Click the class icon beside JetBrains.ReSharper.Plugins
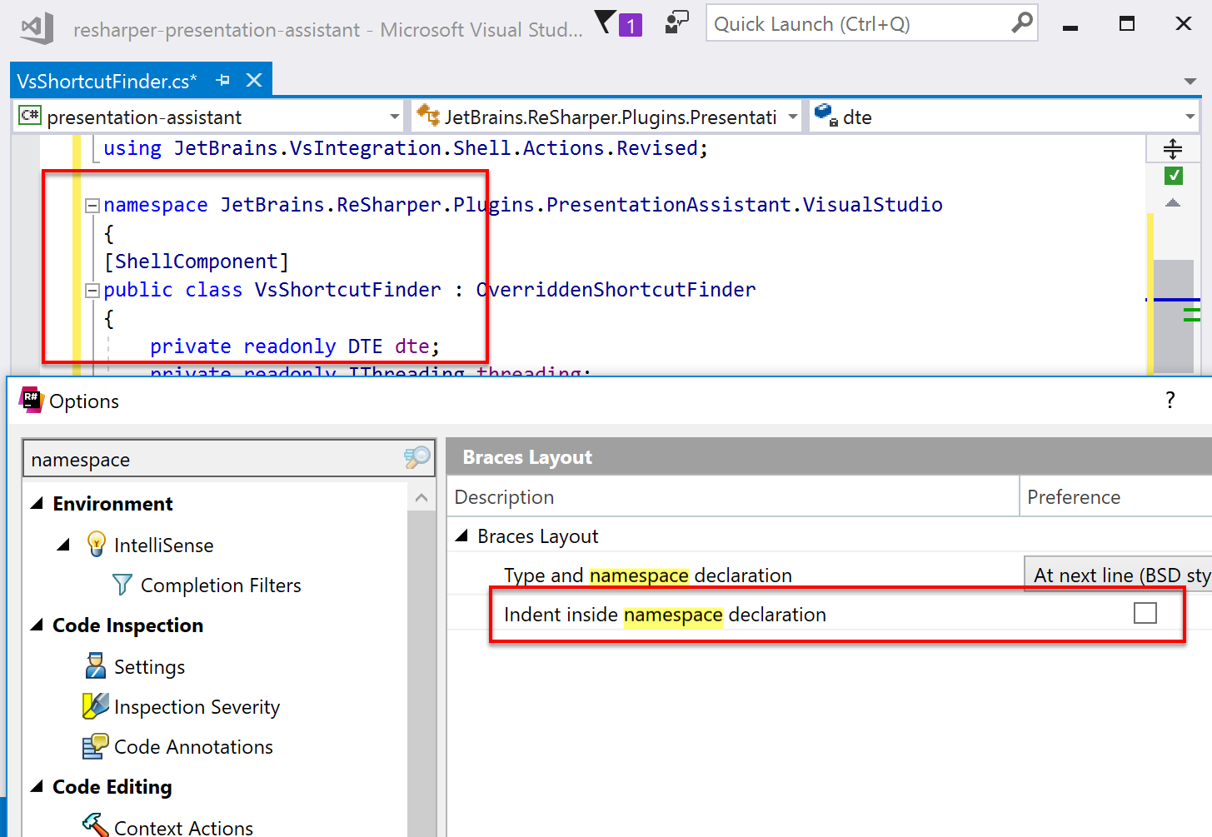This screenshot has height=837, width=1212. pos(428,115)
